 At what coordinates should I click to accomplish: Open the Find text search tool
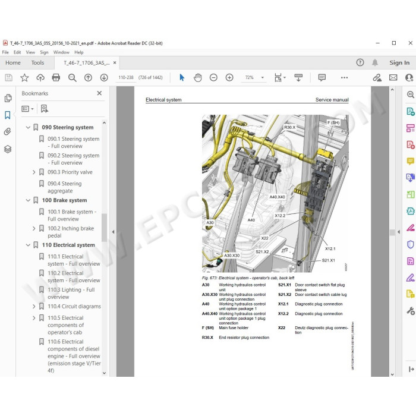[x=72, y=77]
